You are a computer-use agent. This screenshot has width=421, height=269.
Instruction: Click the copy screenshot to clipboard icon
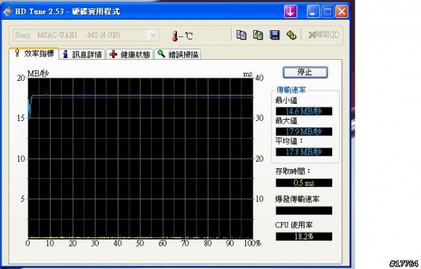tap(258, 35)
